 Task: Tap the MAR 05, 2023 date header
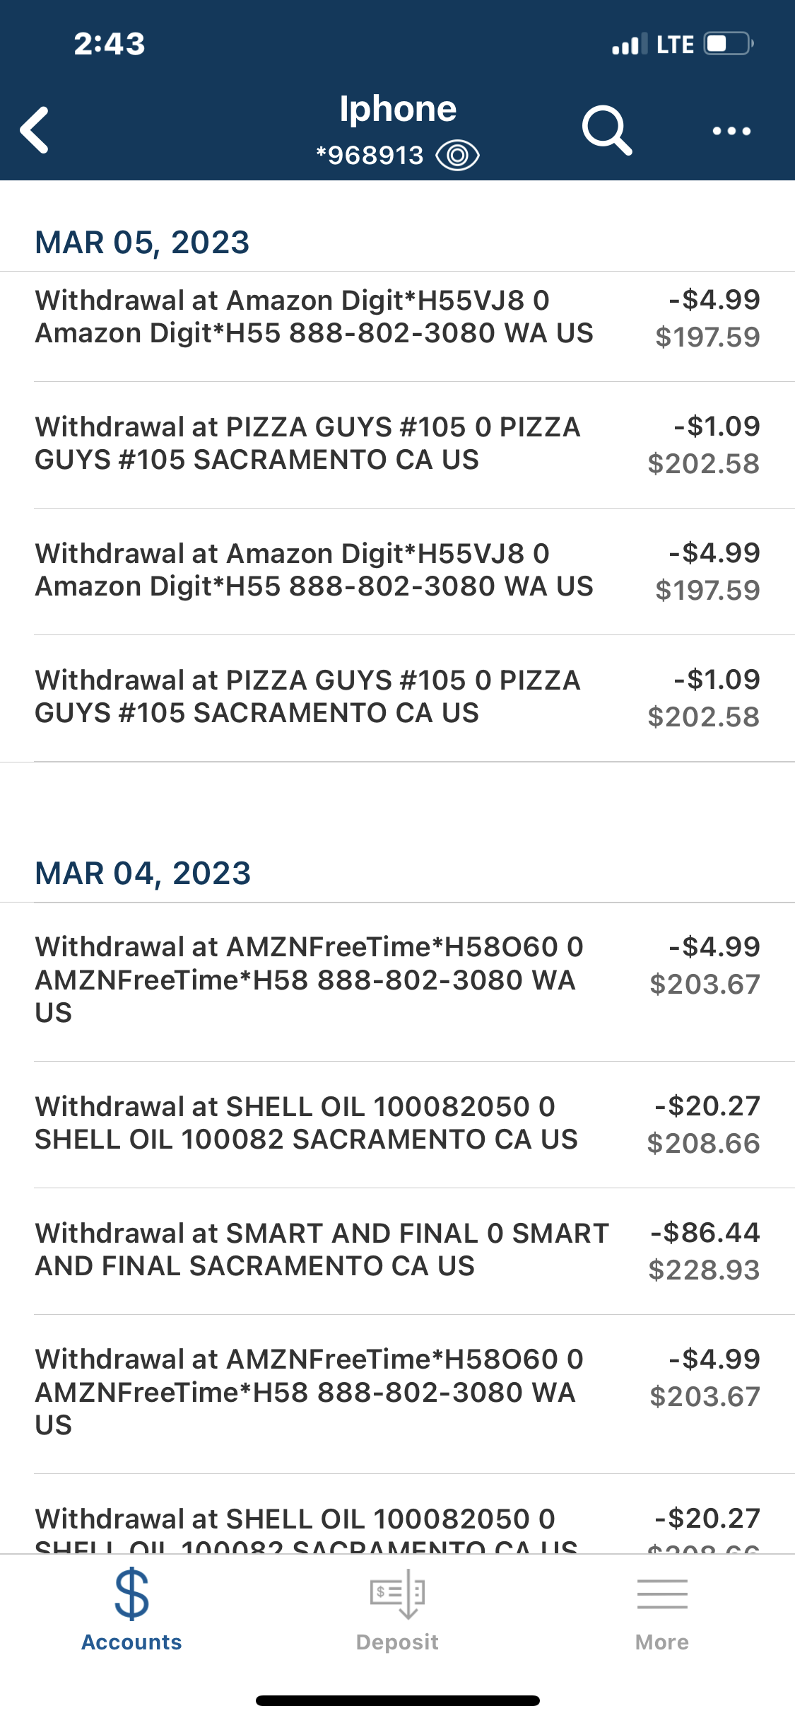143,243
